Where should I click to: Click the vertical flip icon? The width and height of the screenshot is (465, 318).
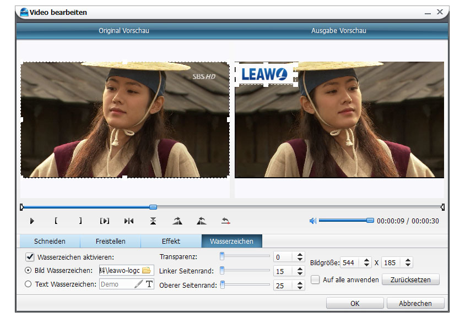[153, 221]
